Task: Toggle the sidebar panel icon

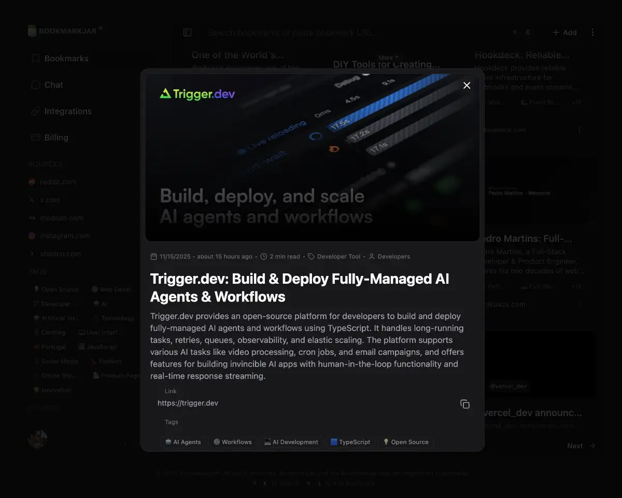Action: pos(188,33)
